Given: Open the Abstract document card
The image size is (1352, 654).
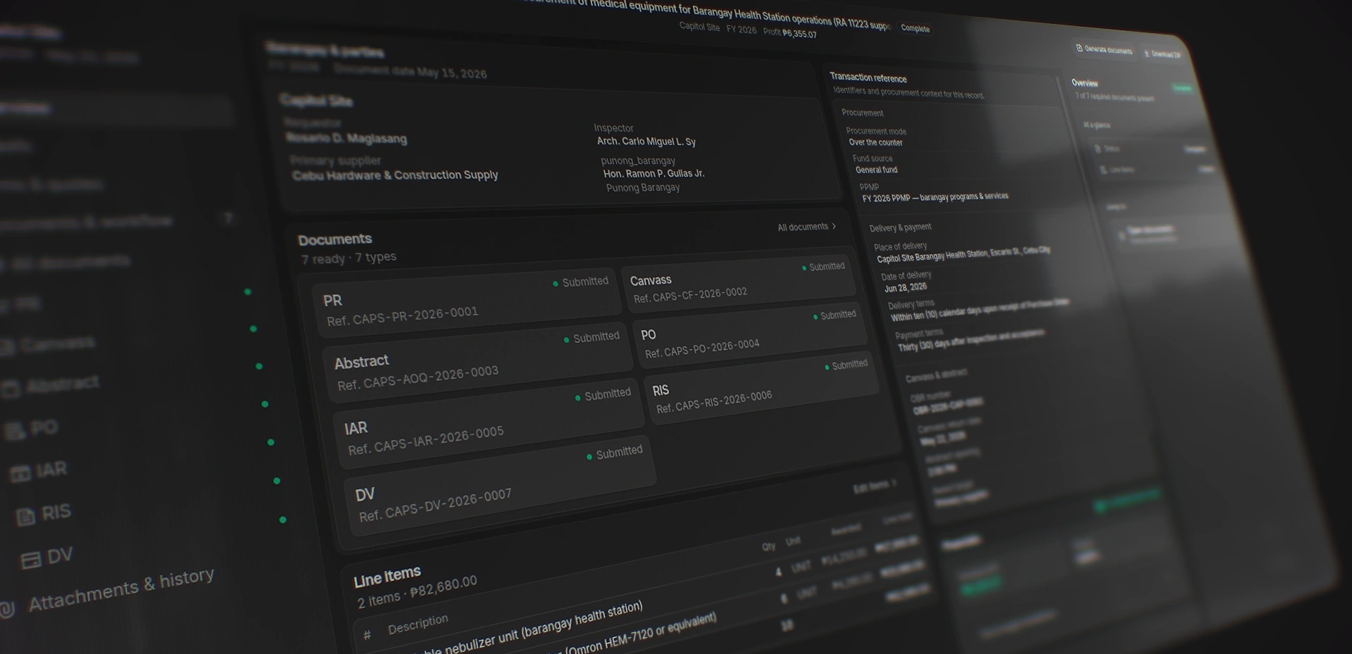Looking at the screenshot, I should (479, 362).
